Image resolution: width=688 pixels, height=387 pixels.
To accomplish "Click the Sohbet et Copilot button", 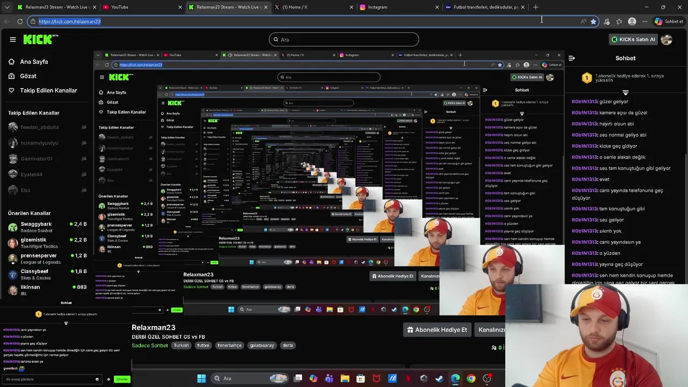I will tap(669, 21).
